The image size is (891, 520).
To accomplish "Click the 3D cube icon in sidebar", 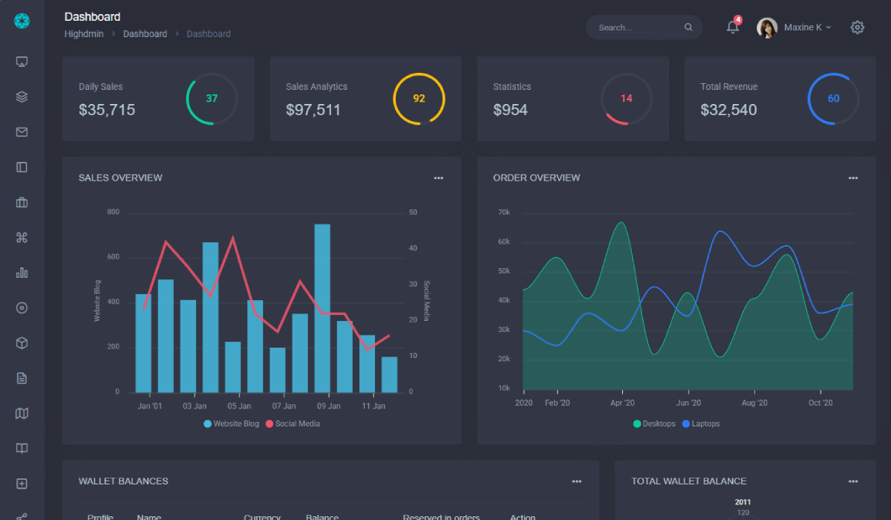I will click(x=22, y=343).
